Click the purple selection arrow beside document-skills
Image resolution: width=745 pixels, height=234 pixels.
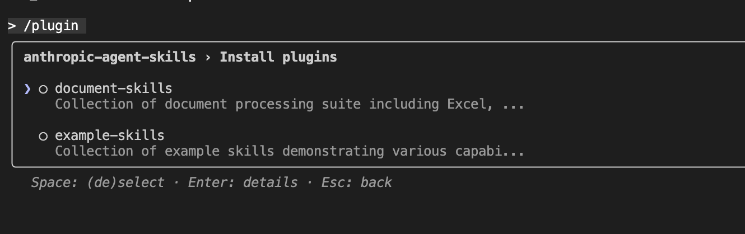click(27, 88)
